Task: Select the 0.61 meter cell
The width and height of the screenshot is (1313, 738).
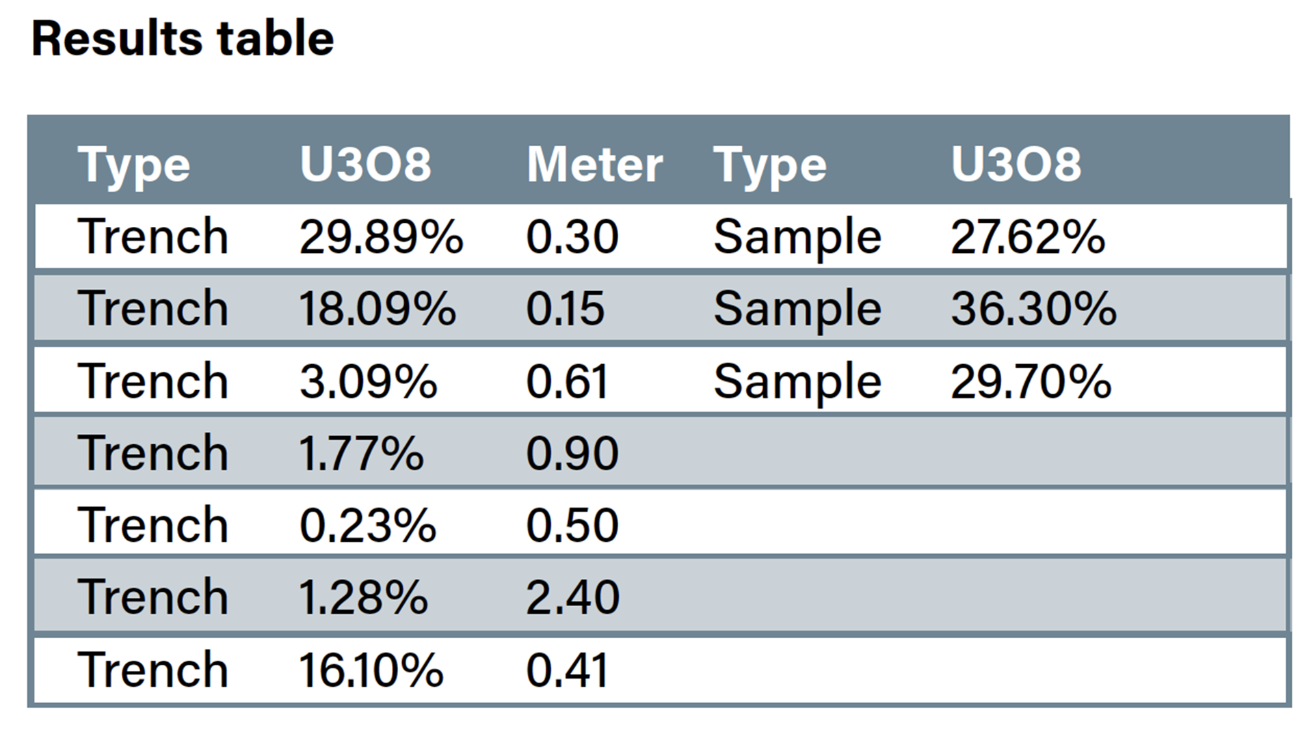Action: (567, 381)
